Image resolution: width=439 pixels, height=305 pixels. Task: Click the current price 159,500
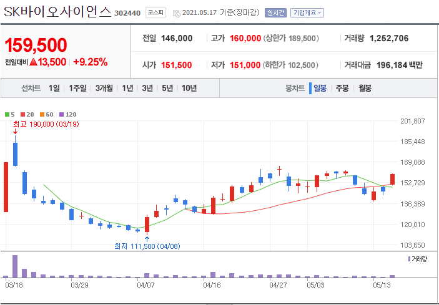36,45
